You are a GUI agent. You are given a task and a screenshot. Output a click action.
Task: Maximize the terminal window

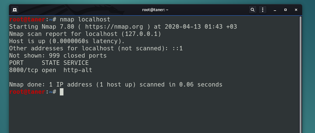click(285, 10)
